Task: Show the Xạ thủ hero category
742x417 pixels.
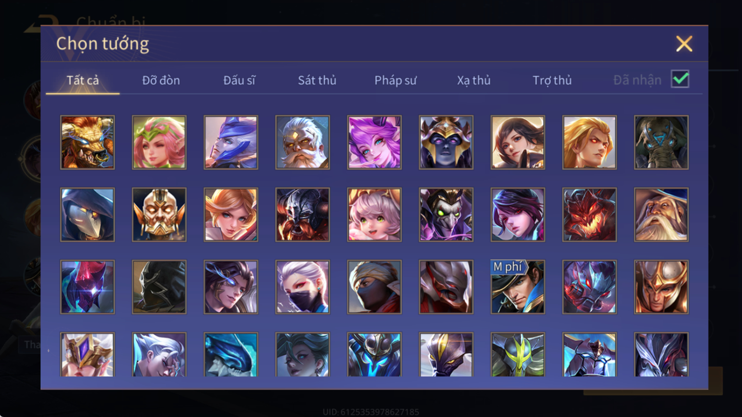Action: click(x=473, y=80)
